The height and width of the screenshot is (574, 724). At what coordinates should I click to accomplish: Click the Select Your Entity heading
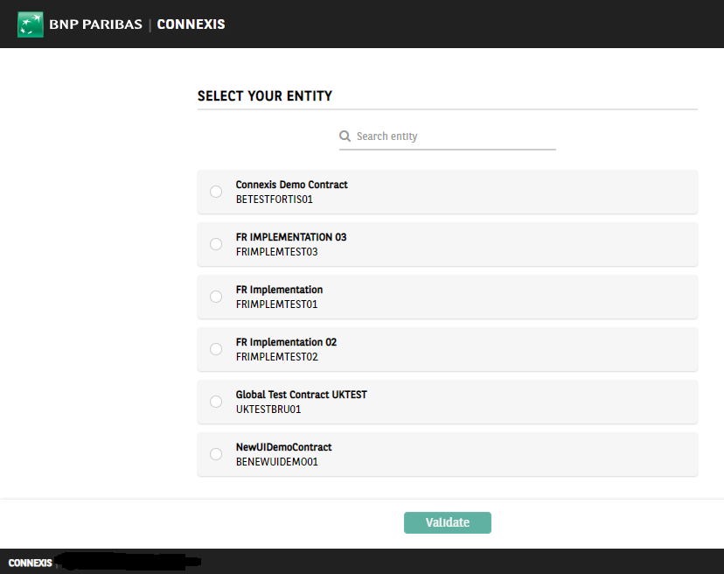tap(265, 95)
